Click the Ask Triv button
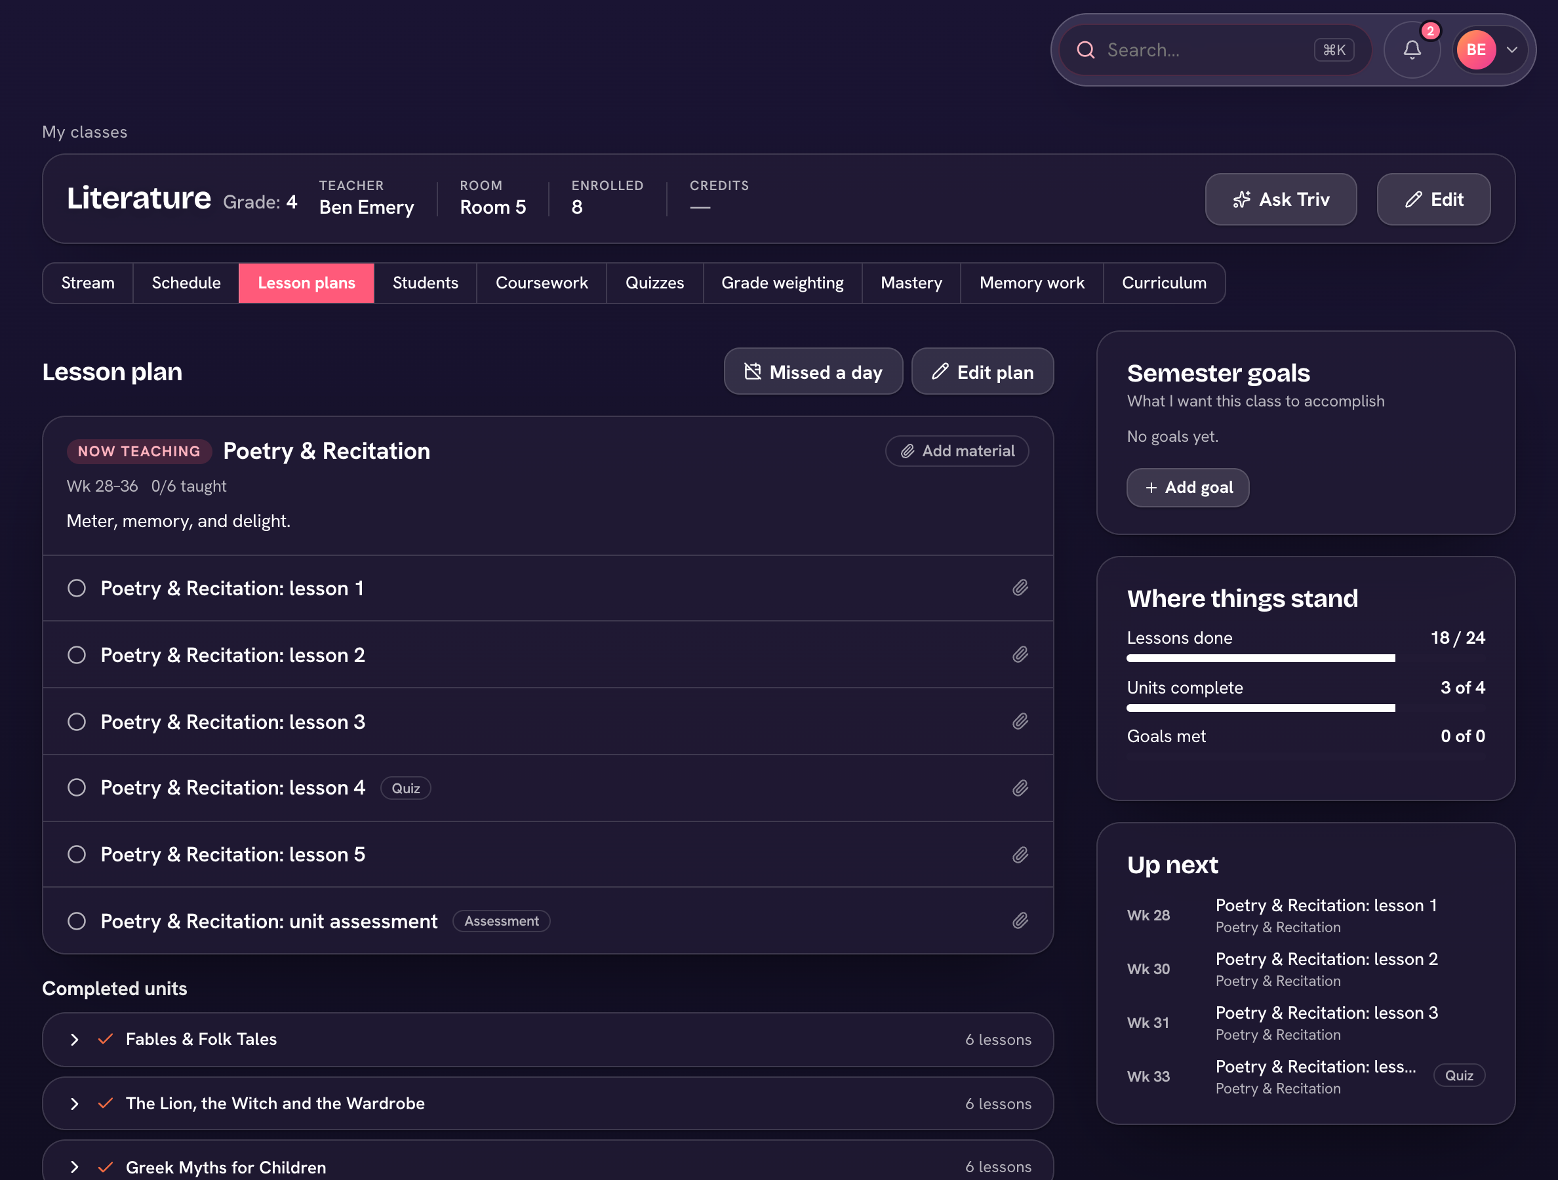Image resolution: width=1558 pixels, height=1180 pixels. (x=1281, y=200)
